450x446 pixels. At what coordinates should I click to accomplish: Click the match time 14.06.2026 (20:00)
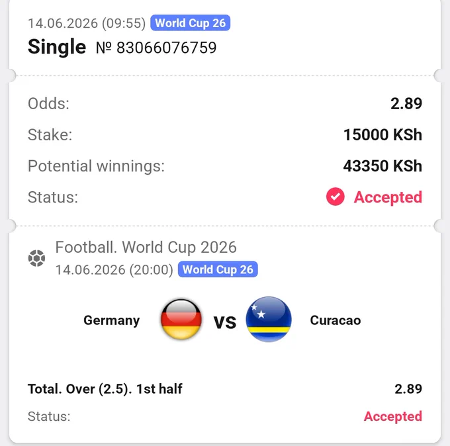click(114, 270)
